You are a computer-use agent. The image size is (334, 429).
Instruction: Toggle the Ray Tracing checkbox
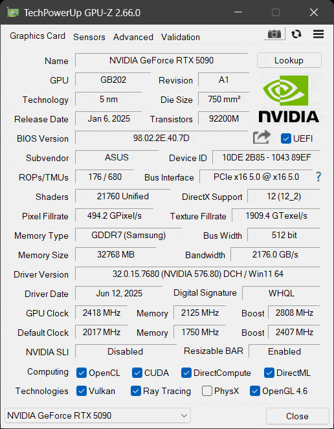[x=136, y=391]
